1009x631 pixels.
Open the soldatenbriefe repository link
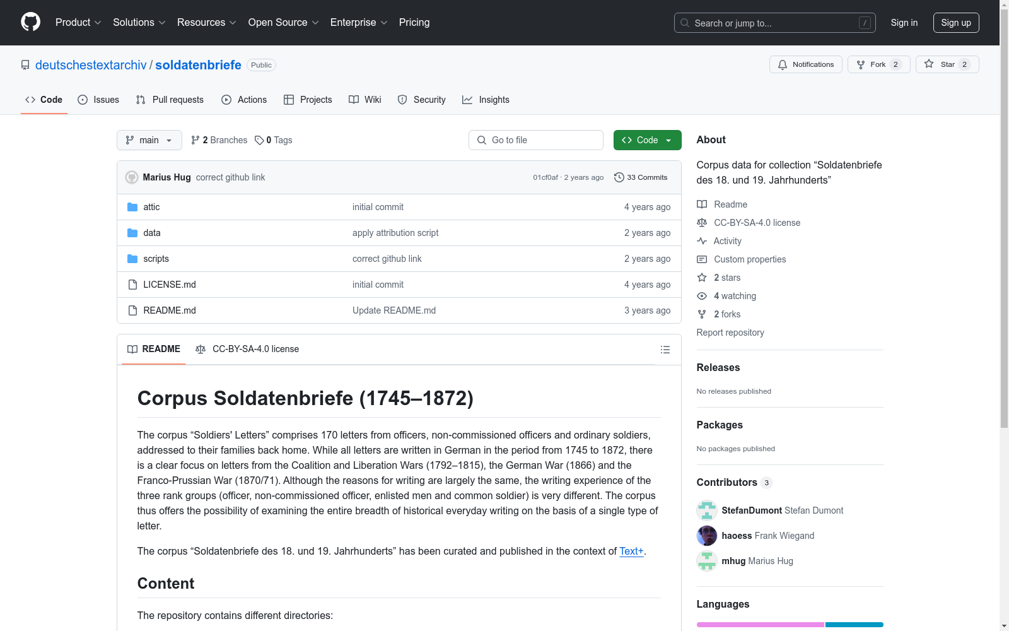[198, 65]
